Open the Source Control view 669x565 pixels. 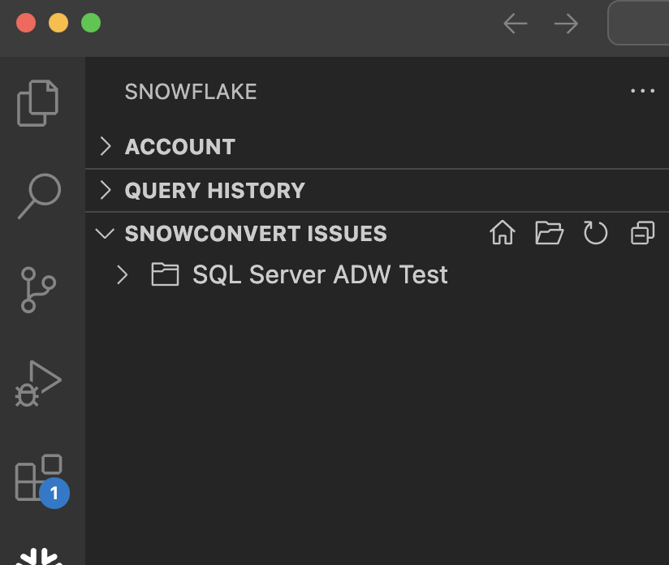pyautogui.click(x=40, y=287)
